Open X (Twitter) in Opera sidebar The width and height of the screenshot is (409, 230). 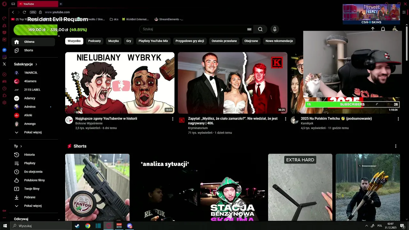tap(4, 64)
